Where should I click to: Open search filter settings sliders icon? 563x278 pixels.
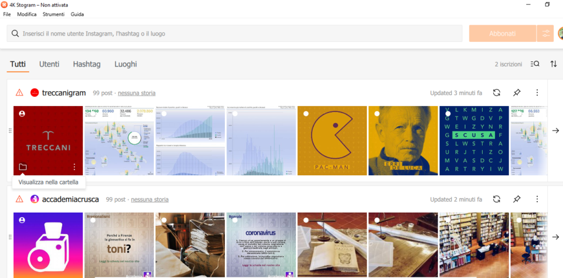pos(546,34)
